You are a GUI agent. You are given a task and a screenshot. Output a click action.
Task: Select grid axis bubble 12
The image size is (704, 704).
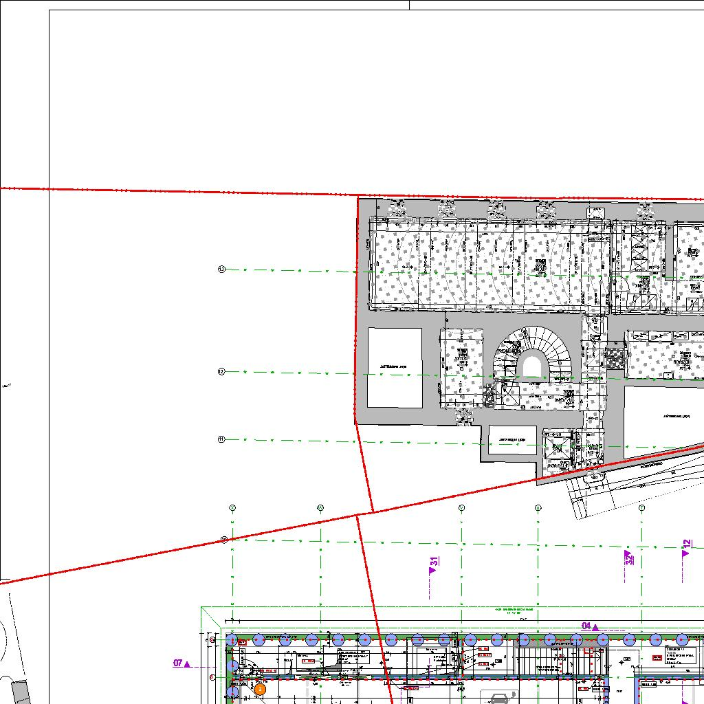tap(221, 372)
